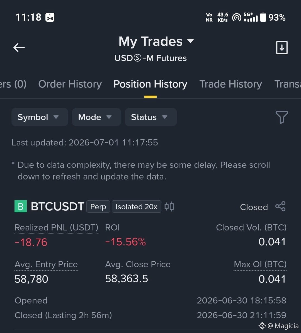
Task: Open the Symbol filter dropdown
Action: [40, 117]
